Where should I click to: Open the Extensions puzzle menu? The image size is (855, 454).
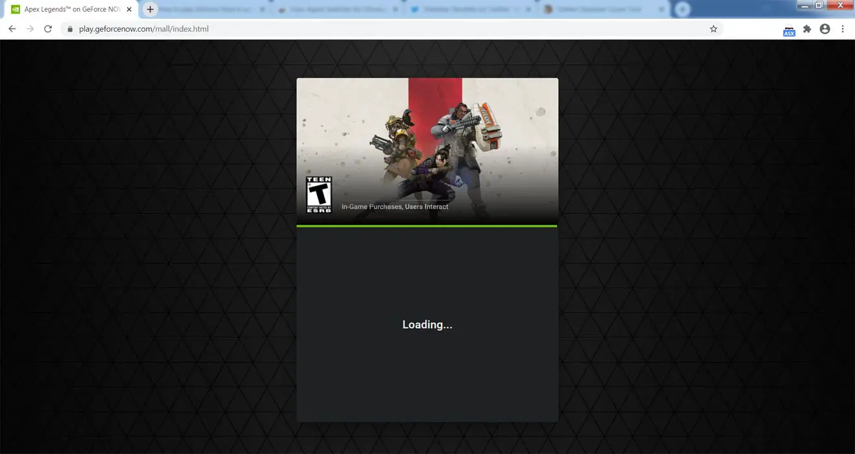tap(807, 29)
